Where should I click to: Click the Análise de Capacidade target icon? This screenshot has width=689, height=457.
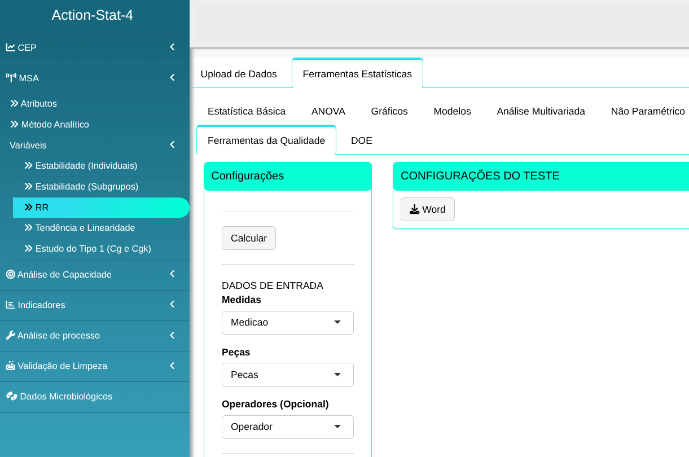[11, 274]
